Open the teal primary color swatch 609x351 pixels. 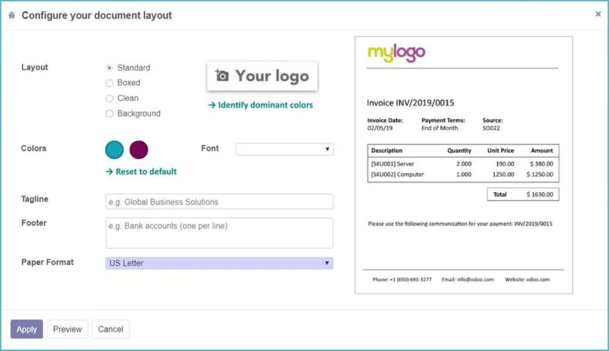114,150
